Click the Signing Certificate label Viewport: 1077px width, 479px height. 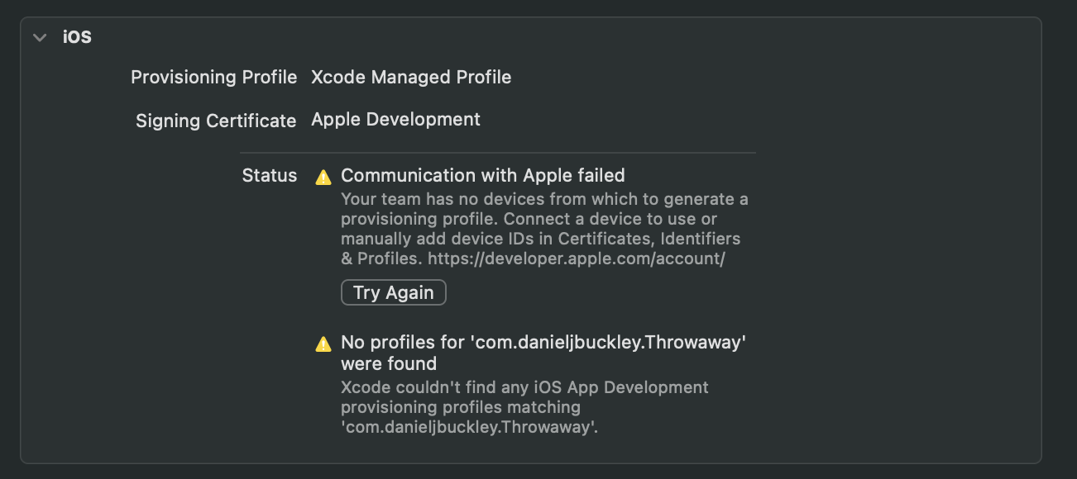[x=216, y=121]
